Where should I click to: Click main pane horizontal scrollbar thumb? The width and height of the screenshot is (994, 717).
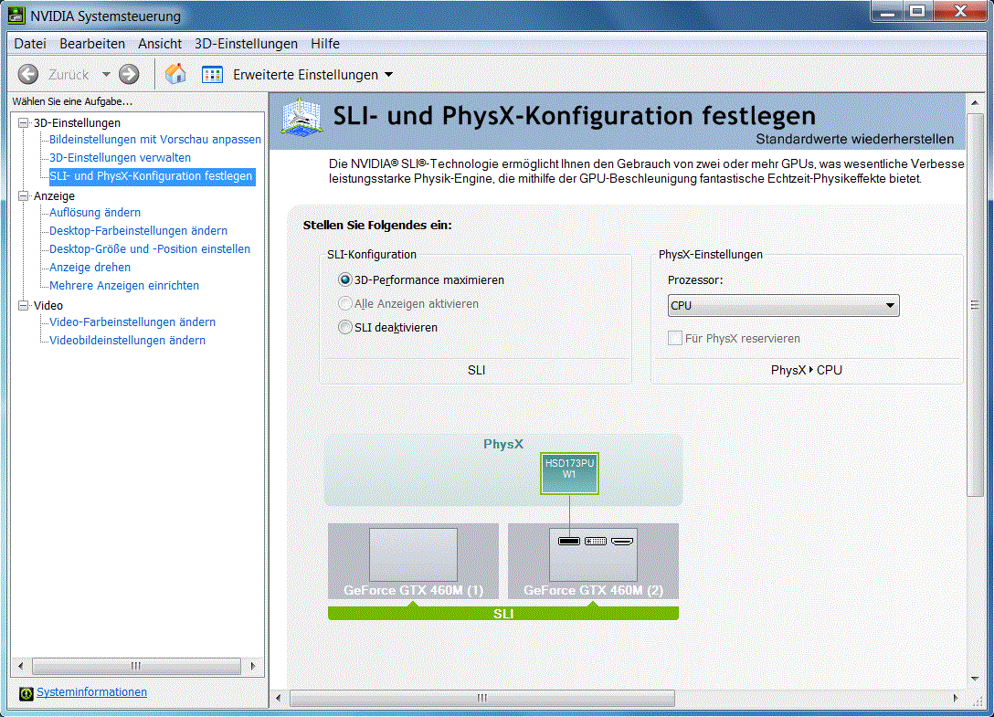pos(482,698)
